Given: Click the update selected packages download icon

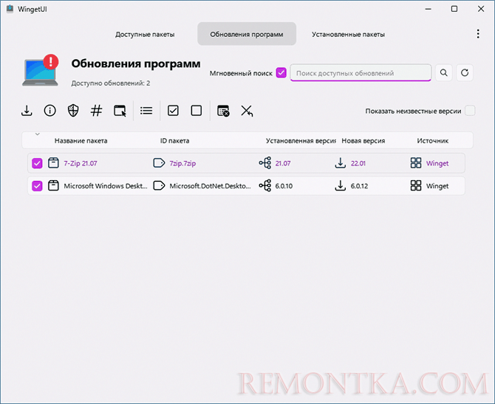Looking at the screenshot, I should click(x=27, y=111).
